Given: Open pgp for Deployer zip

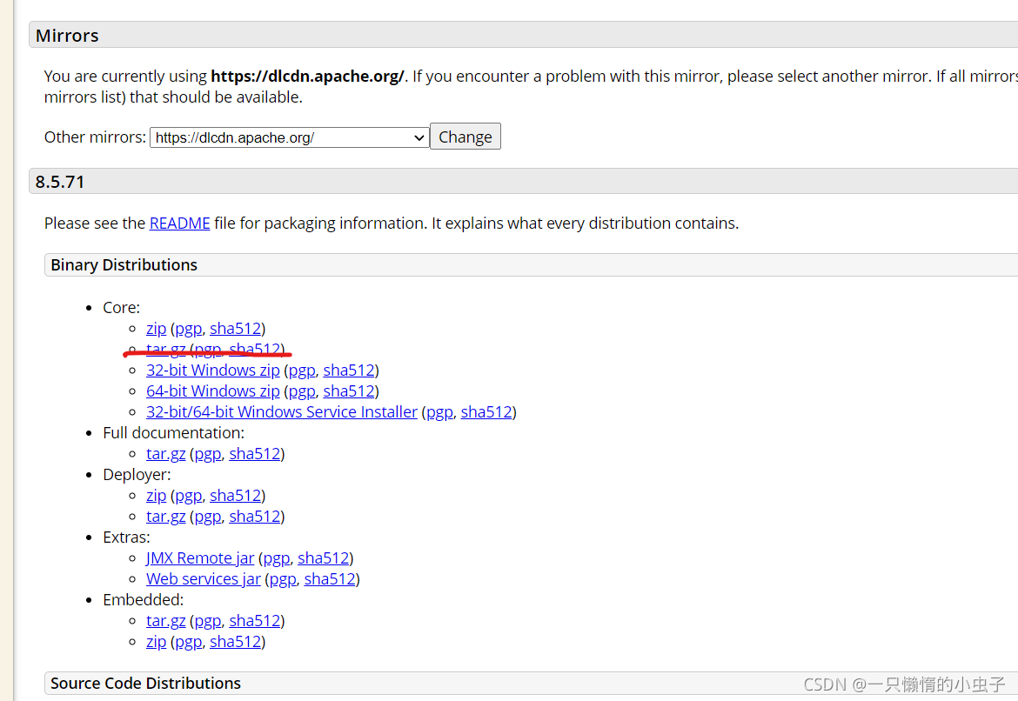Looking at the screenshot, I should pyautogui.click(x=188, y=496).
